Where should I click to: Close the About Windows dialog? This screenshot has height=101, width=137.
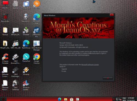[112, 15]
